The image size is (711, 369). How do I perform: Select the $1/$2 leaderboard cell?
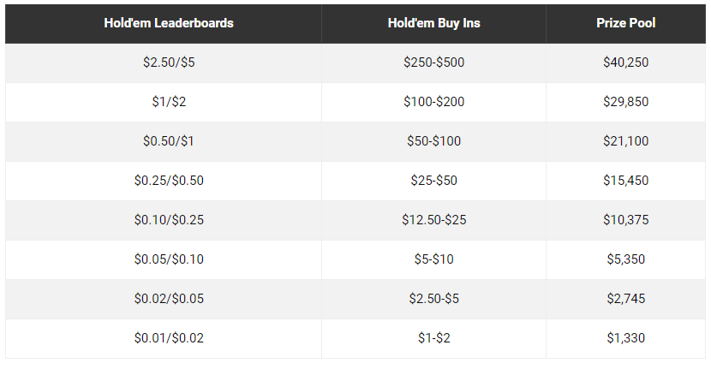[x=169, y=102]
